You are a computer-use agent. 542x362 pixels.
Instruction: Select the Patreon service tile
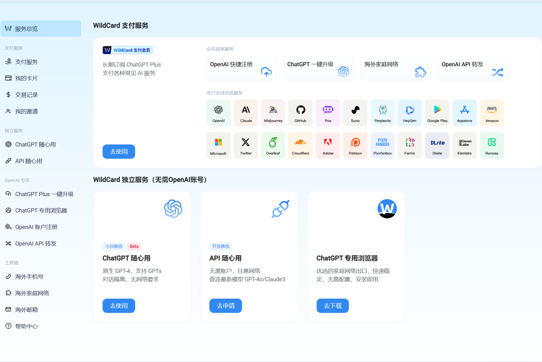point(355,145)
